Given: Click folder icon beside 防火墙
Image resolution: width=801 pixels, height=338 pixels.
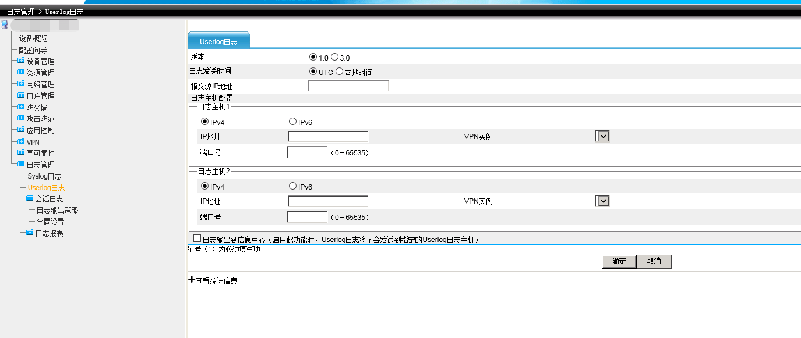Looking at the screenshot, I should pos(21,107).
